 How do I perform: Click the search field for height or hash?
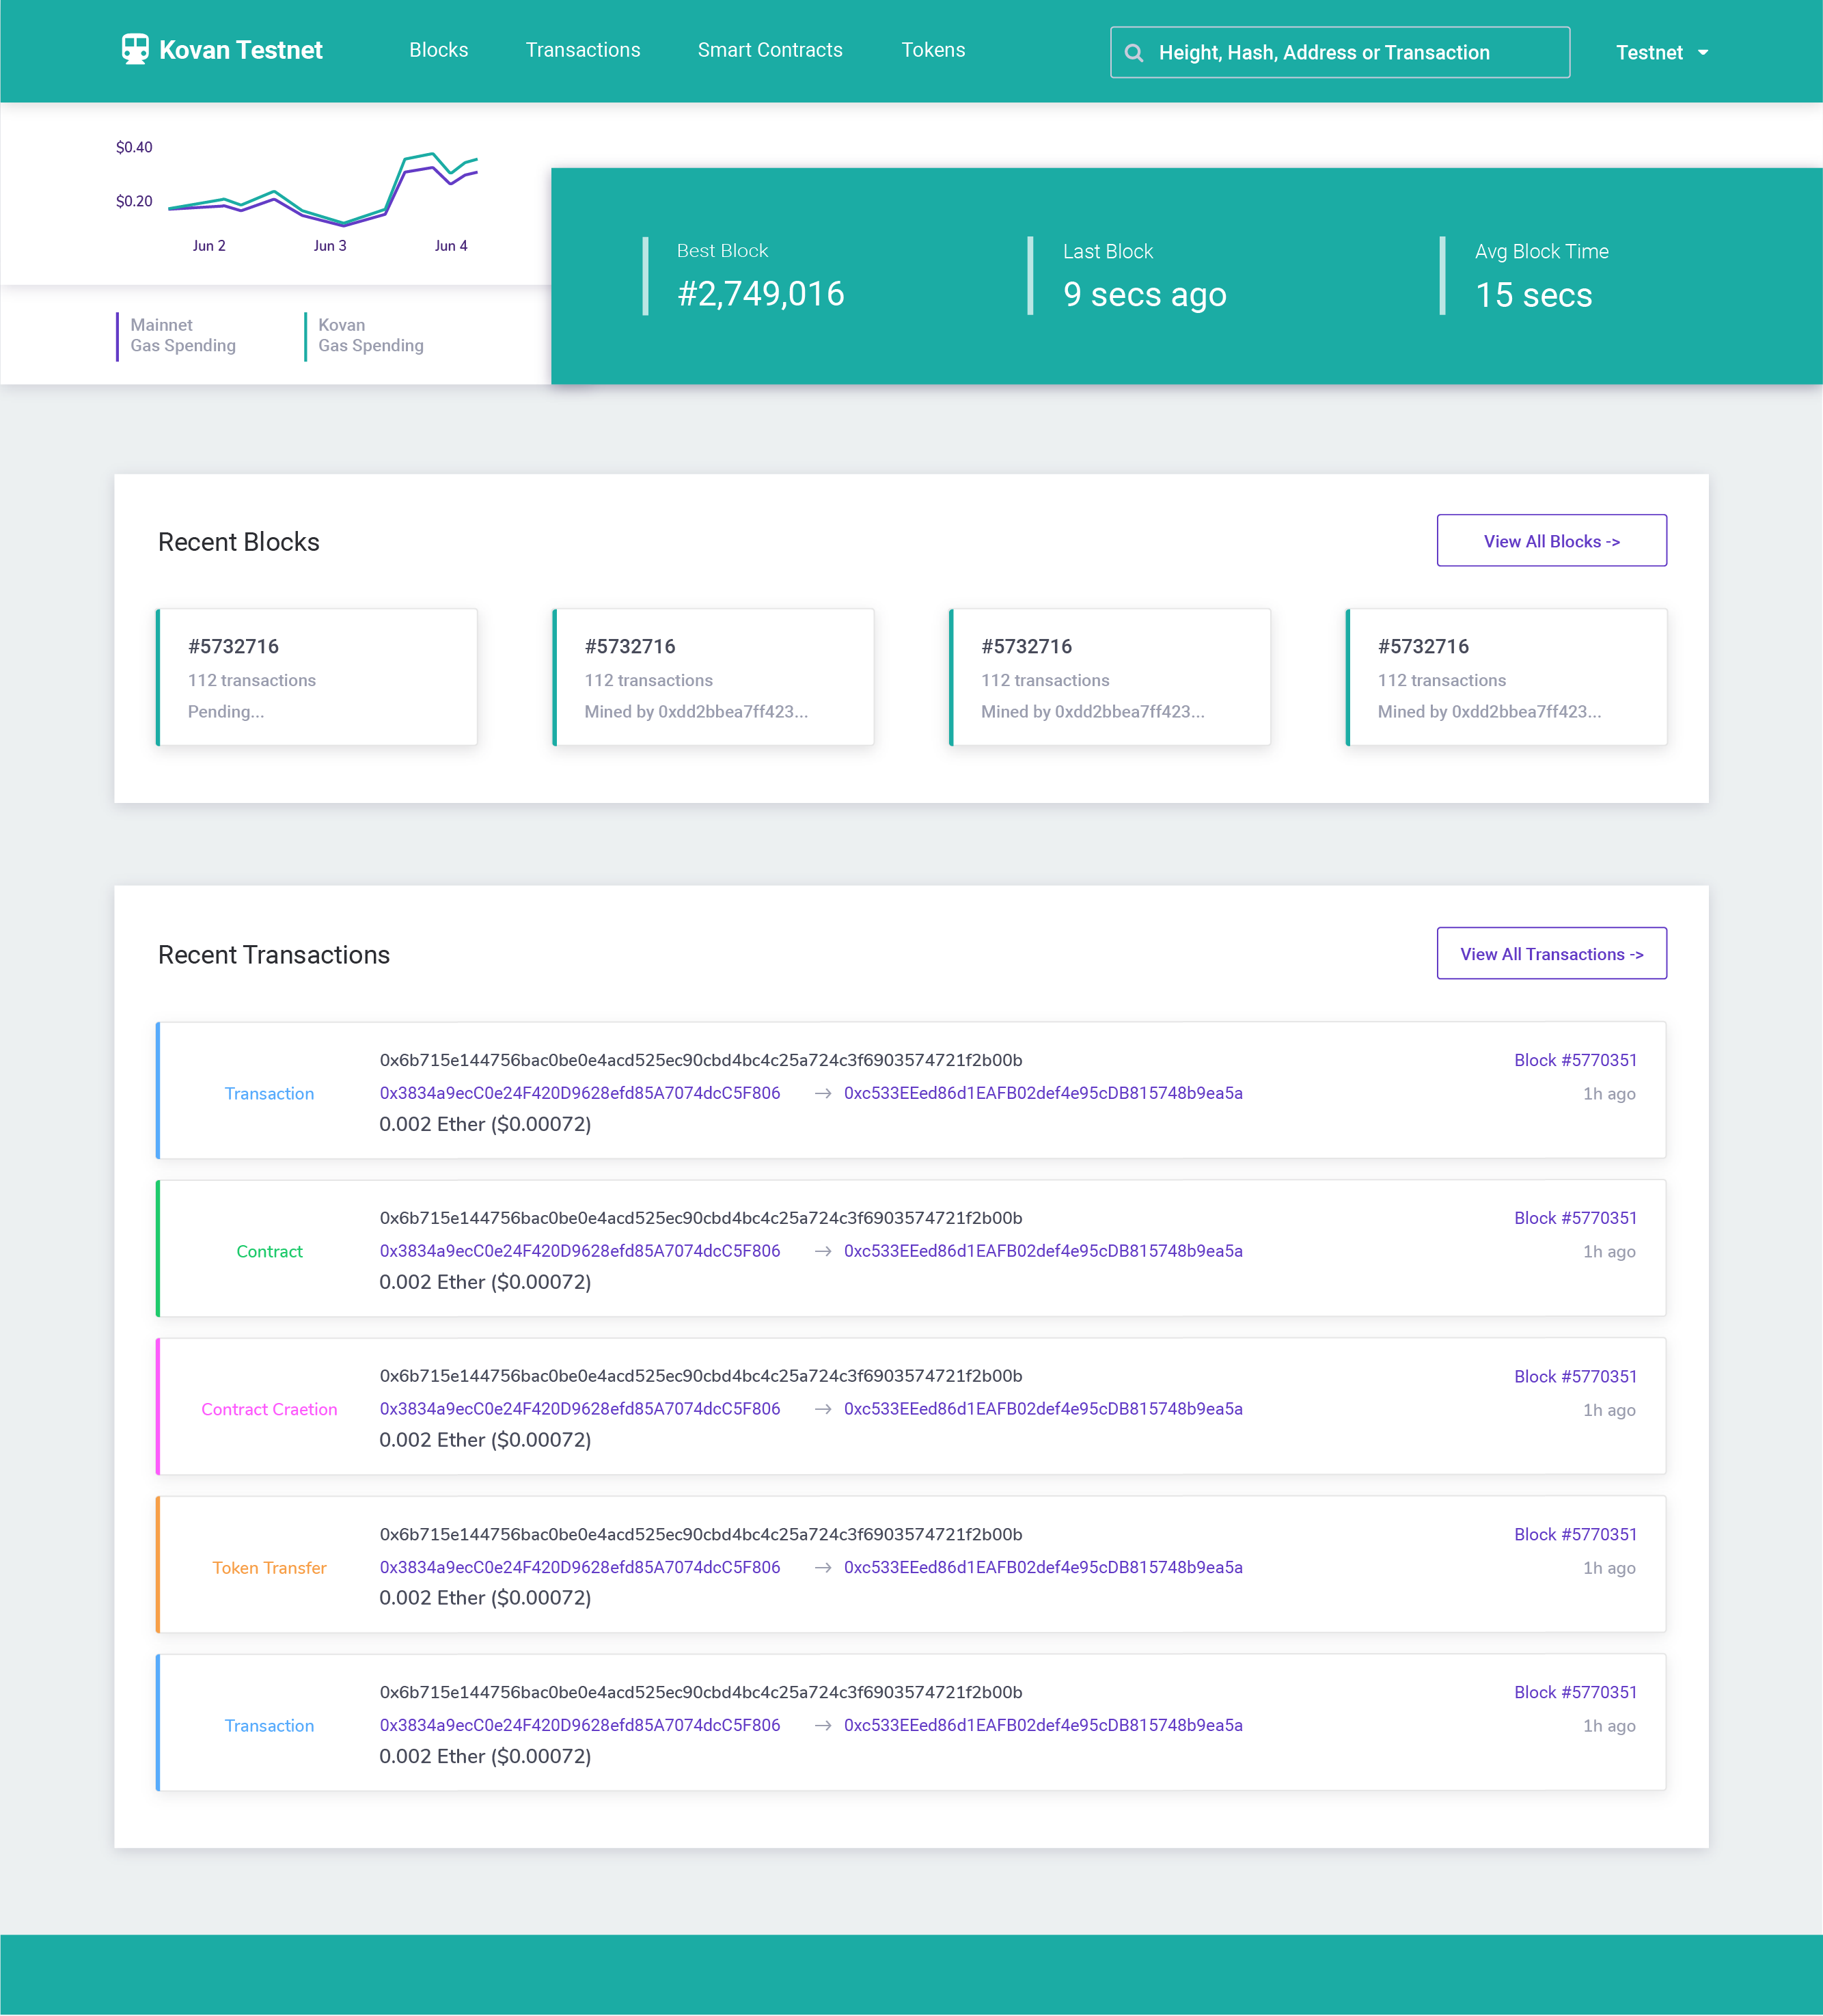click(x=1320, y=52)
